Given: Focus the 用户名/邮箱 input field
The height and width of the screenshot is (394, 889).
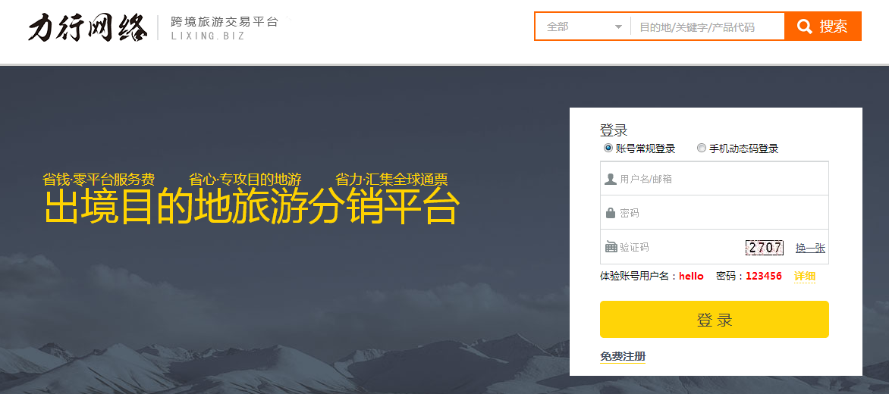Looking at the screenshot, I should (x=715, y=179).
